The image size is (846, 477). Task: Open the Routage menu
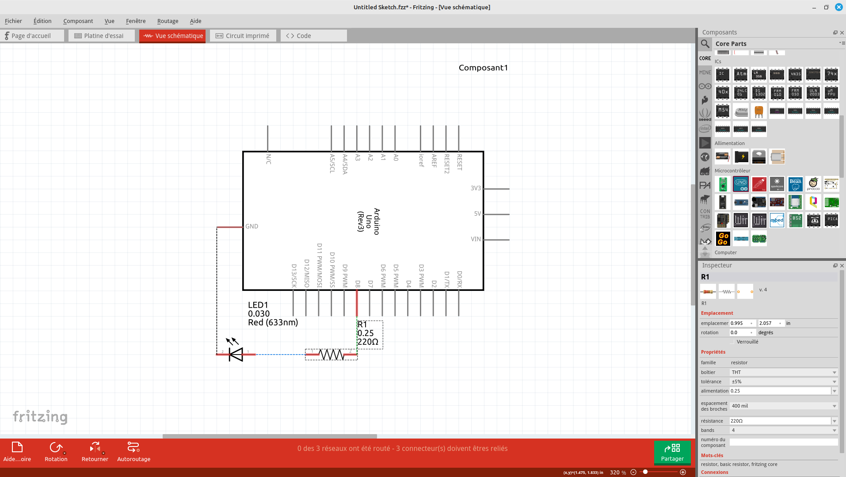click(x=168, y=21)
